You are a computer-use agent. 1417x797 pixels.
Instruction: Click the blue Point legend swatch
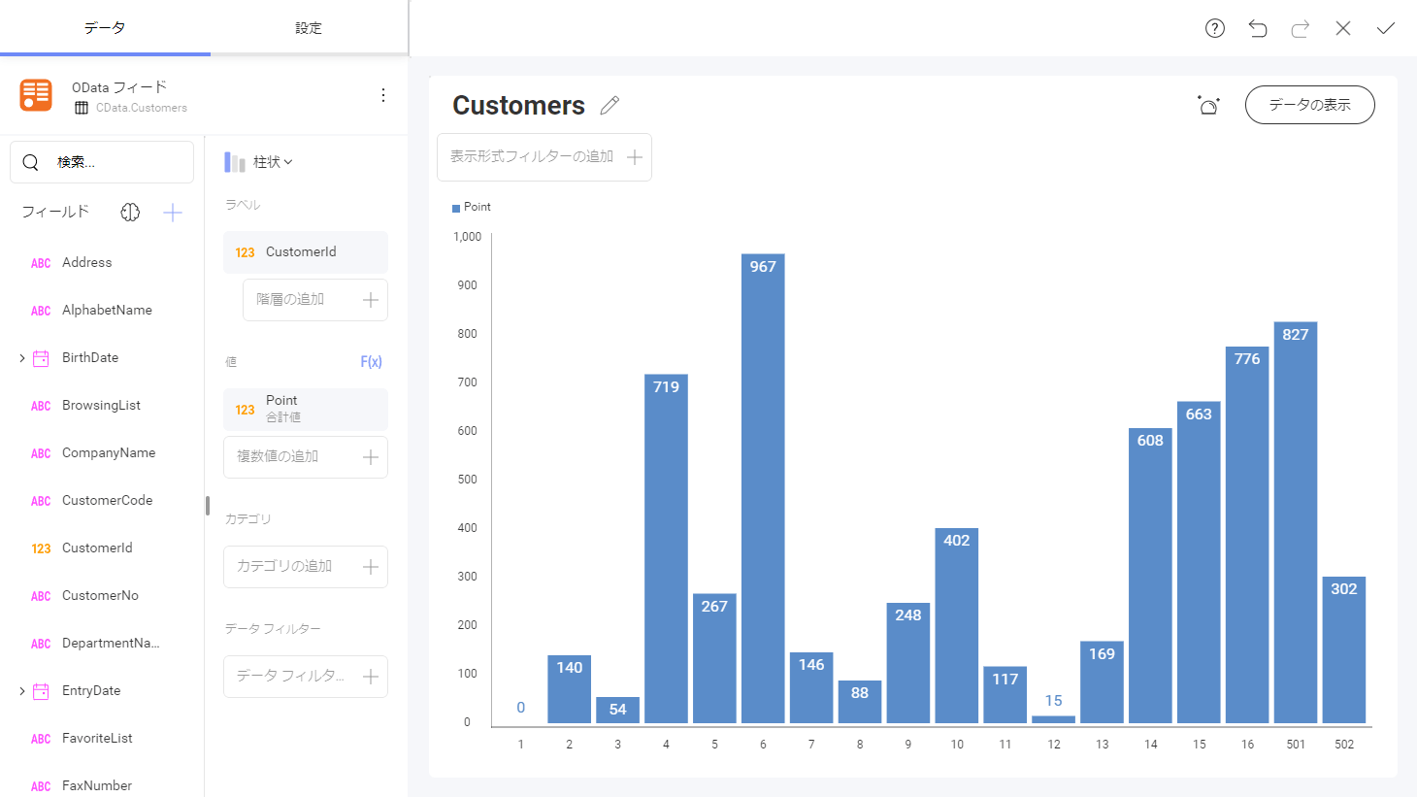point(456,208)
